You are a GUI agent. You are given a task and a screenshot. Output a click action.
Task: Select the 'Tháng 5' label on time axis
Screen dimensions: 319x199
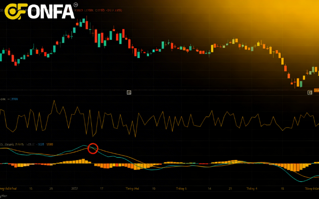(181, 188)
